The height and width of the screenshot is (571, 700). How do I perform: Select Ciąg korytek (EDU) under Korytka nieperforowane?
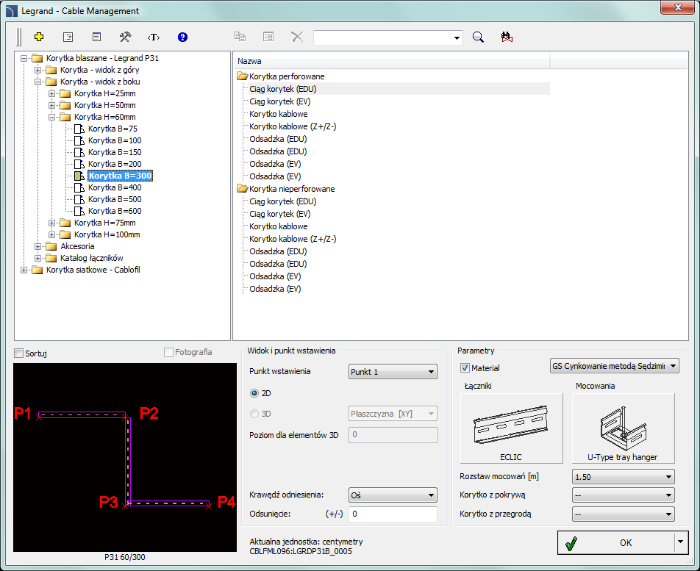(x=283, y=201)
